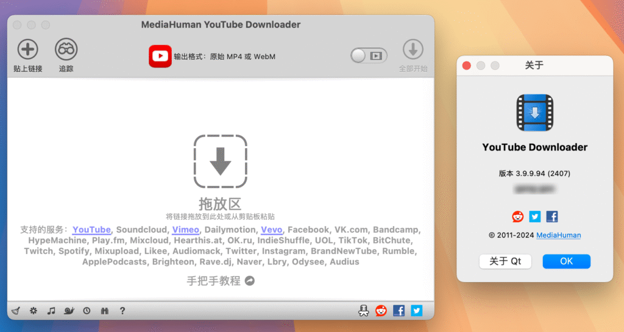Image resolution: width=624 pixels, height=332 pixels.
Task: Confirm About dialog with OK button
Action: pyautogui.click(x=566, y=261)
